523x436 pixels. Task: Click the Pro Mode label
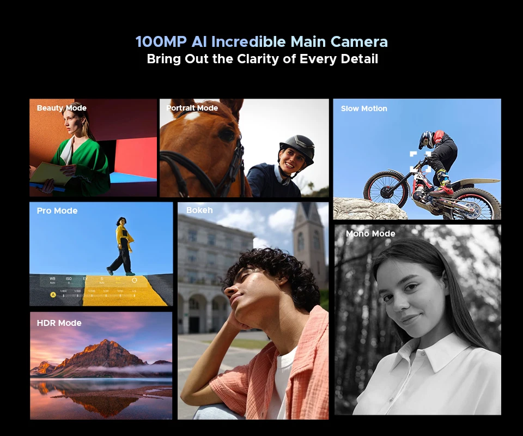(x=57, y=211)
